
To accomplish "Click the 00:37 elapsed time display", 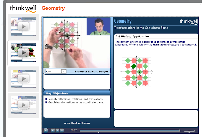I will (74, 131).
